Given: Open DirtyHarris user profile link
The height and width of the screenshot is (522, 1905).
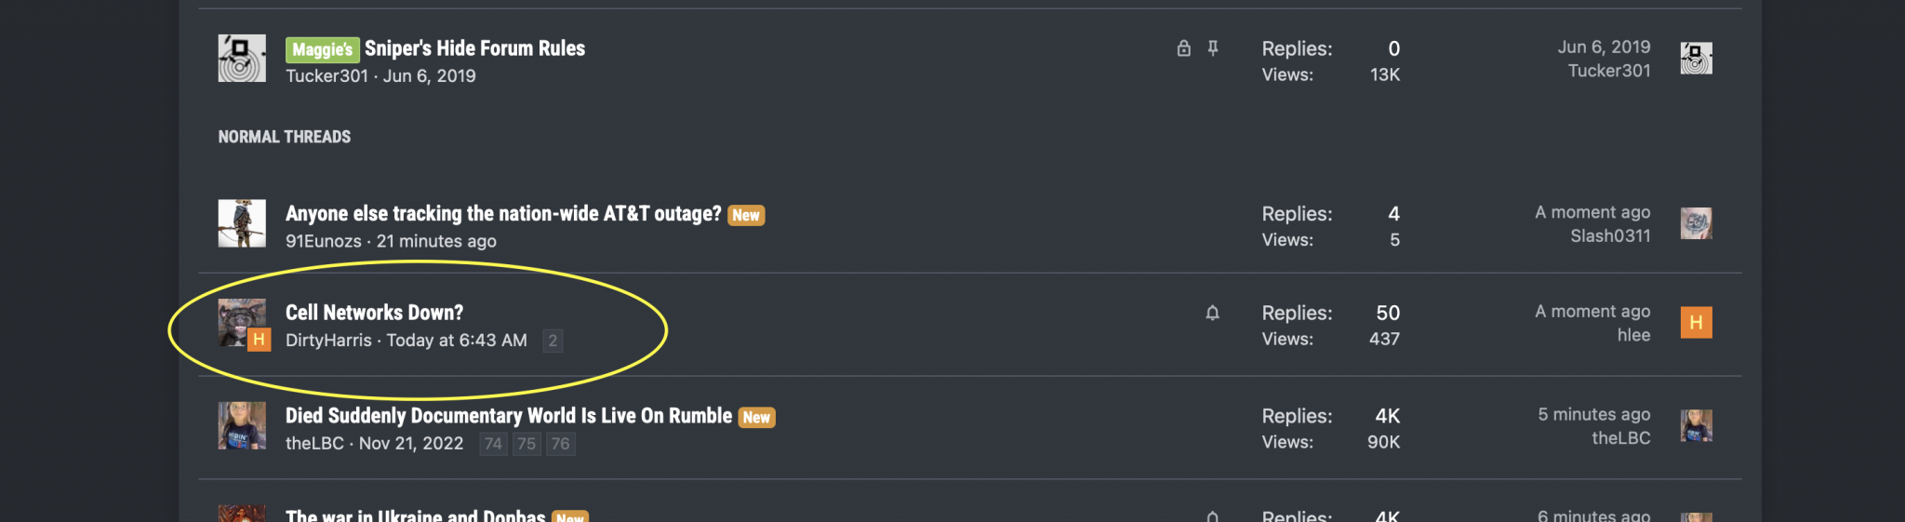Looking at the screenshot, I should coord(328,341).
